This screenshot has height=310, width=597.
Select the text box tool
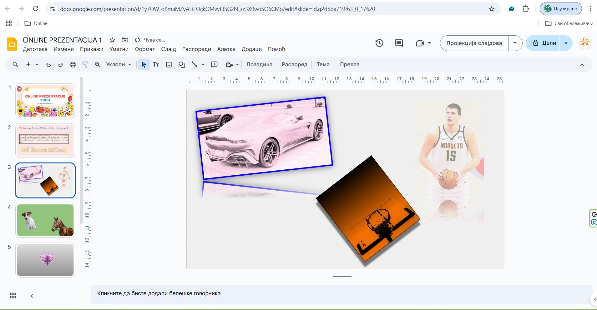click(x=156, y=65)
